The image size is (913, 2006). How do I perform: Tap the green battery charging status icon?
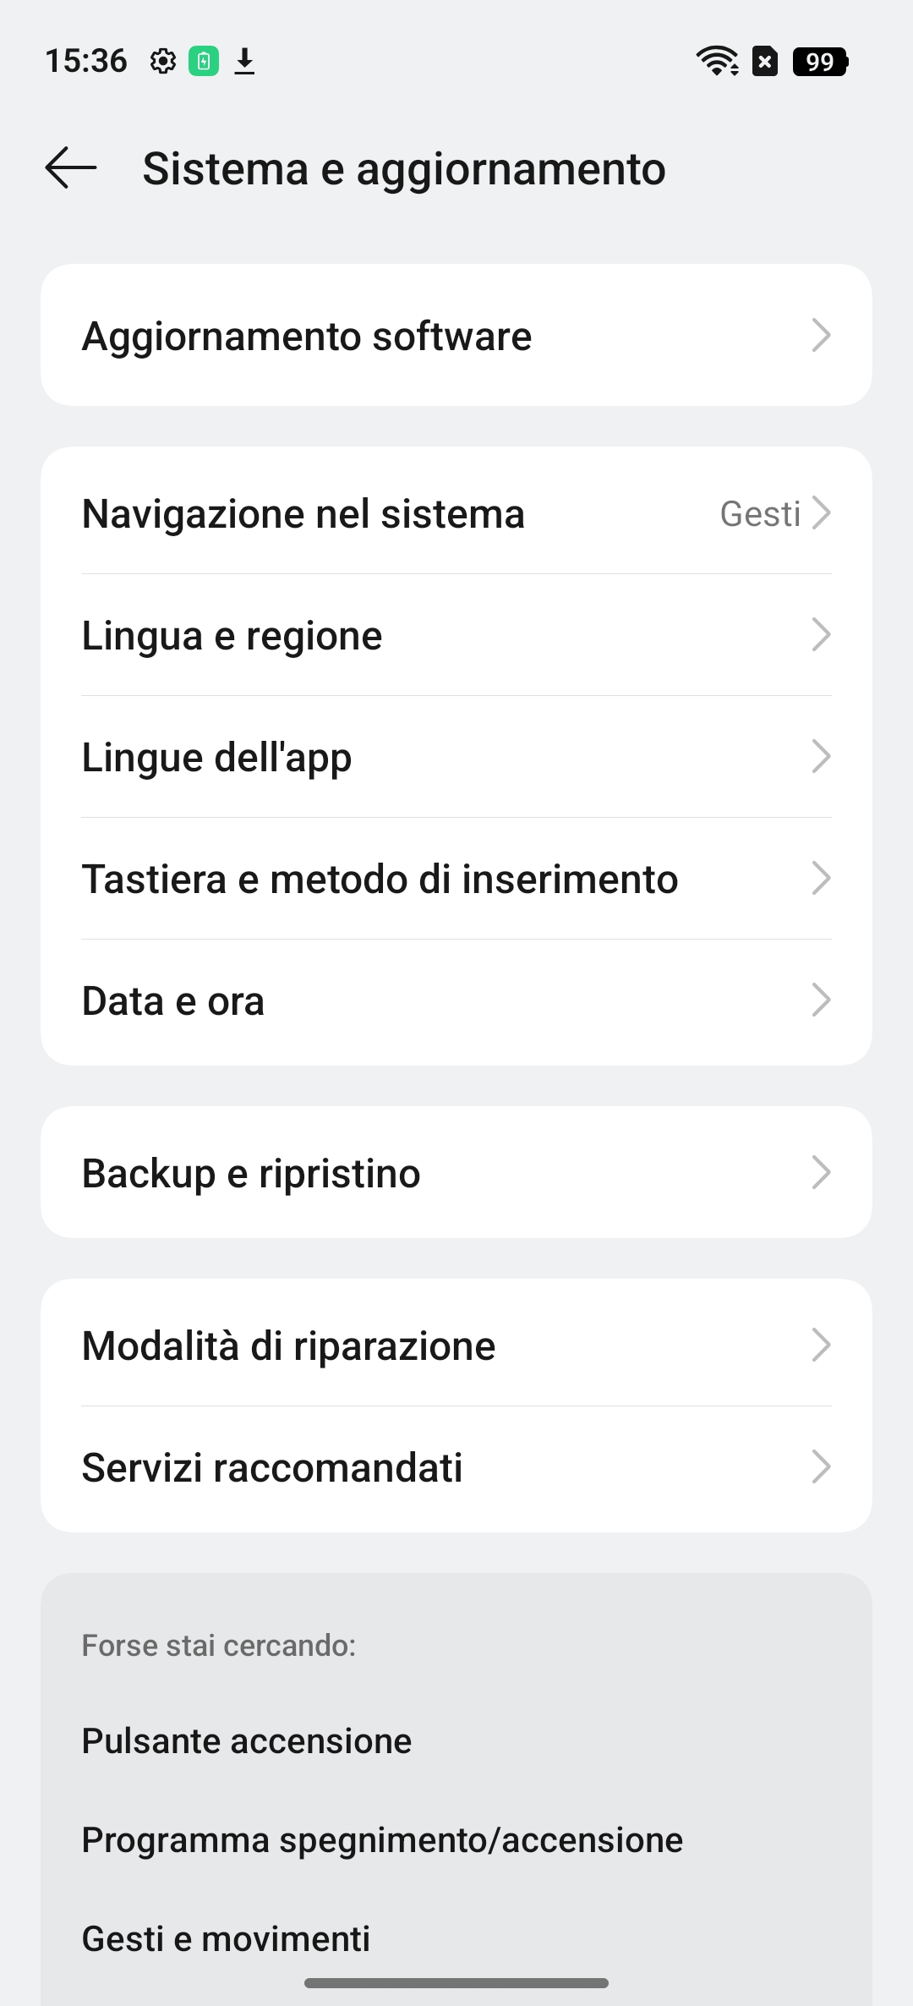[203, 62]
